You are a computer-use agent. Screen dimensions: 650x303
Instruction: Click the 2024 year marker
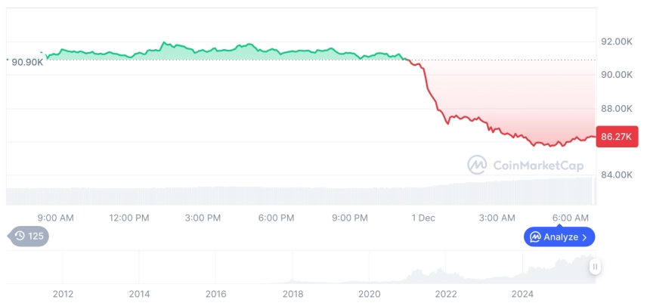coord(523,294)
